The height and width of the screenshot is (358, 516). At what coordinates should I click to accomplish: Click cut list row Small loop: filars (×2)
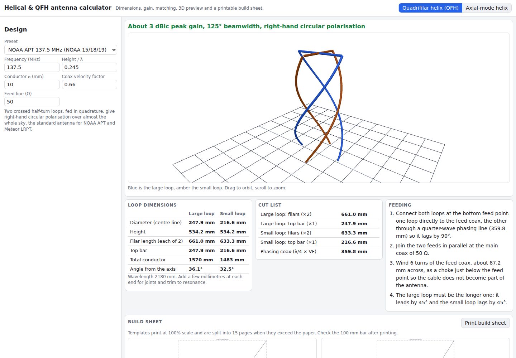319,233
